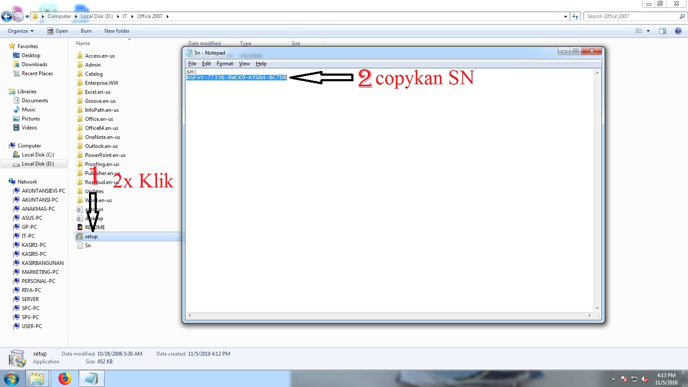Open the setup application file
The width and height of the screenshot is (688, 387).
[x=92, y=236]
